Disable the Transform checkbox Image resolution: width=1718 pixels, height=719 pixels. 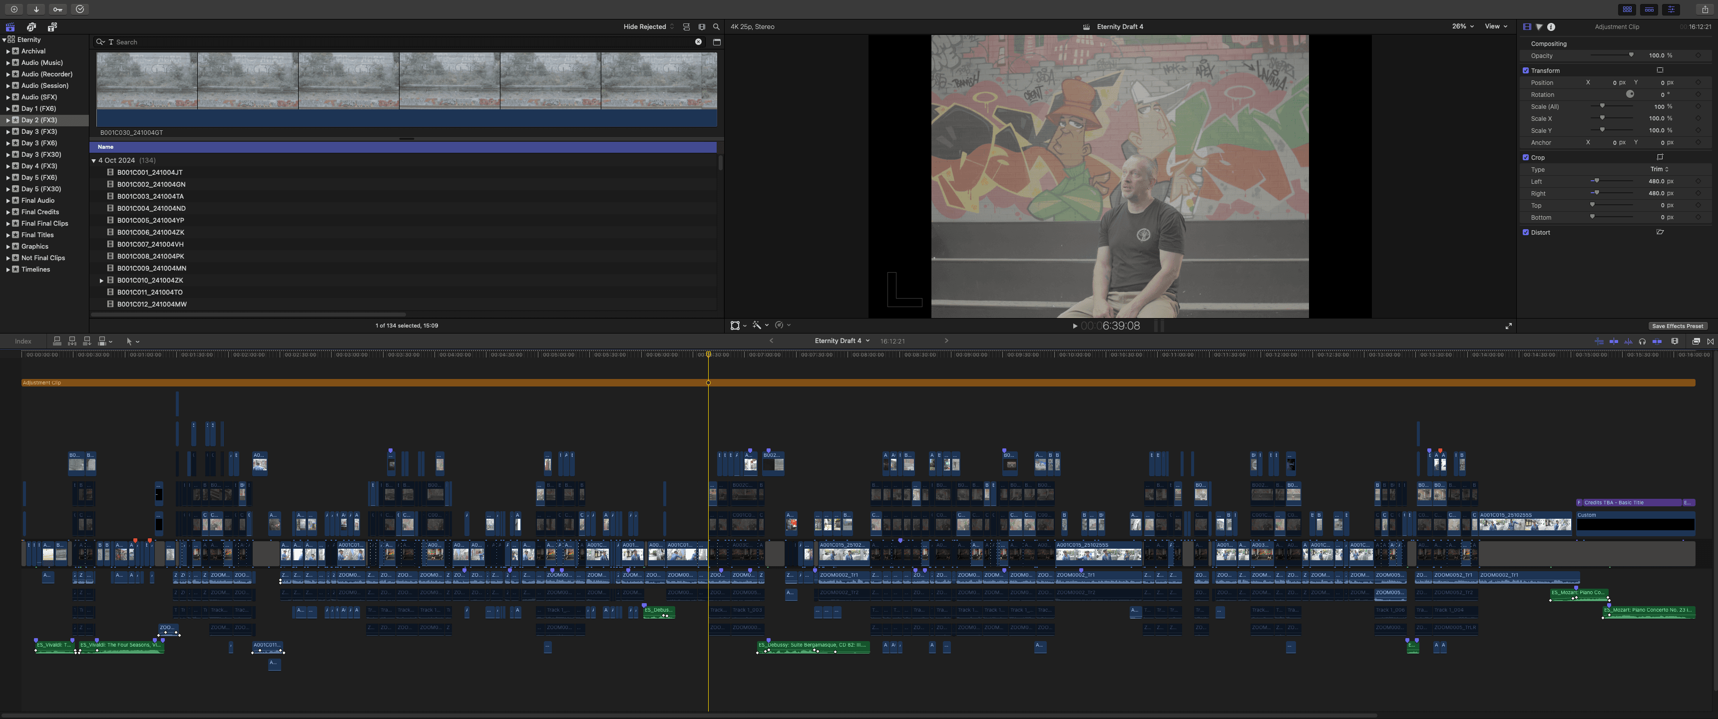point(1525,71)
